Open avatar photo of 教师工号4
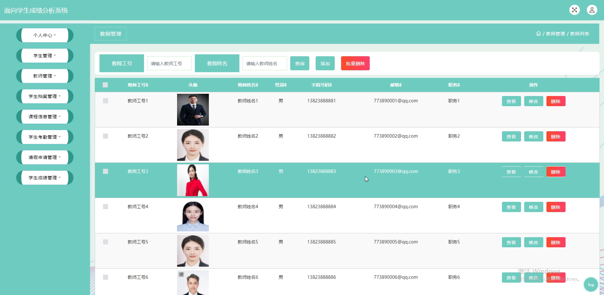 [x=193, y=216]
